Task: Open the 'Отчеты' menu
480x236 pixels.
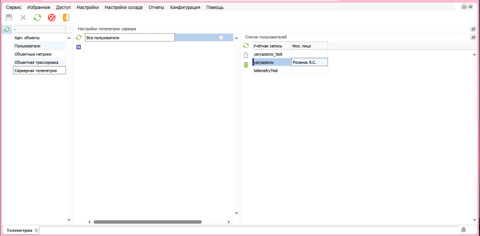Action: 156,7
